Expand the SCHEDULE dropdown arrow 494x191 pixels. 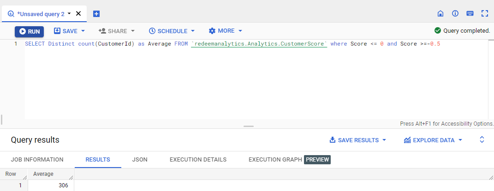[x=192, y=31]
